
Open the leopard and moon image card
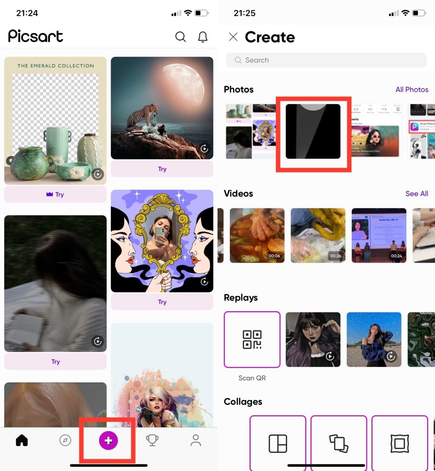162,108
